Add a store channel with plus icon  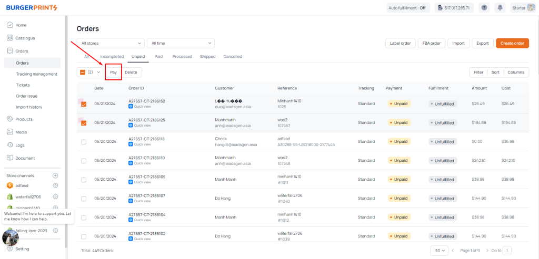[55, 175]
